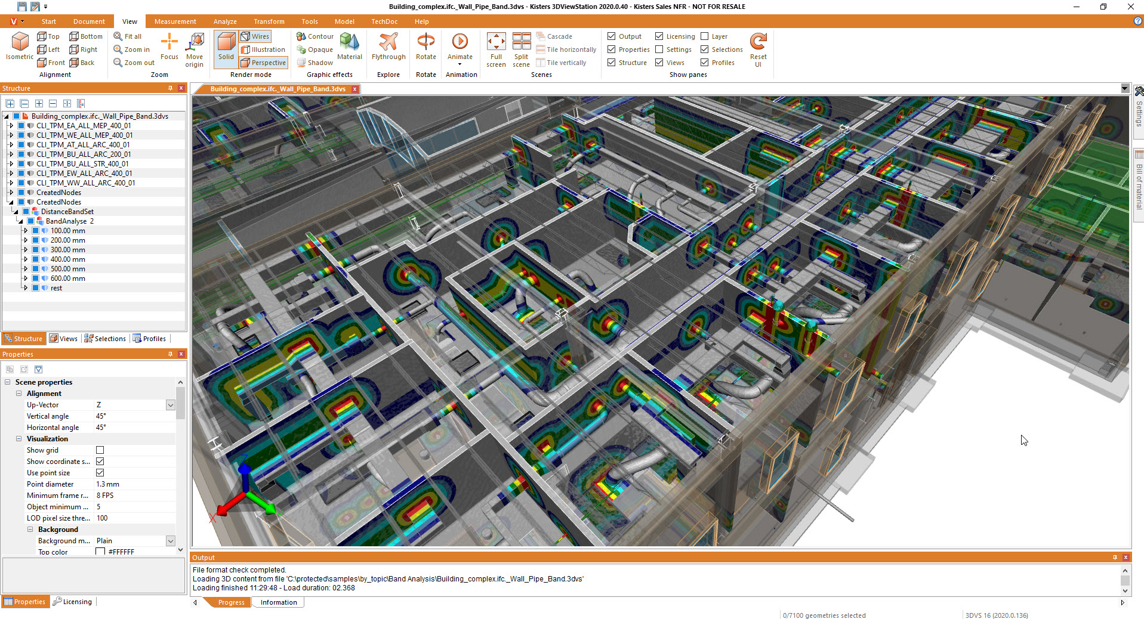The width and height of the screenshot is (1144, 619).
Task: Toggle Wires render mode
Action: pos(255,36)
